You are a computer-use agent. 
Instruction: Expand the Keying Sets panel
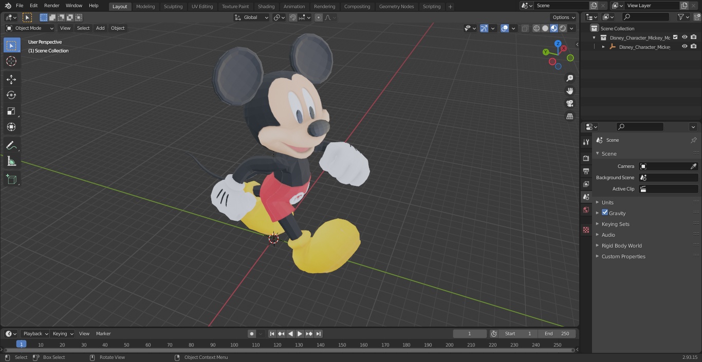[615, 224]
